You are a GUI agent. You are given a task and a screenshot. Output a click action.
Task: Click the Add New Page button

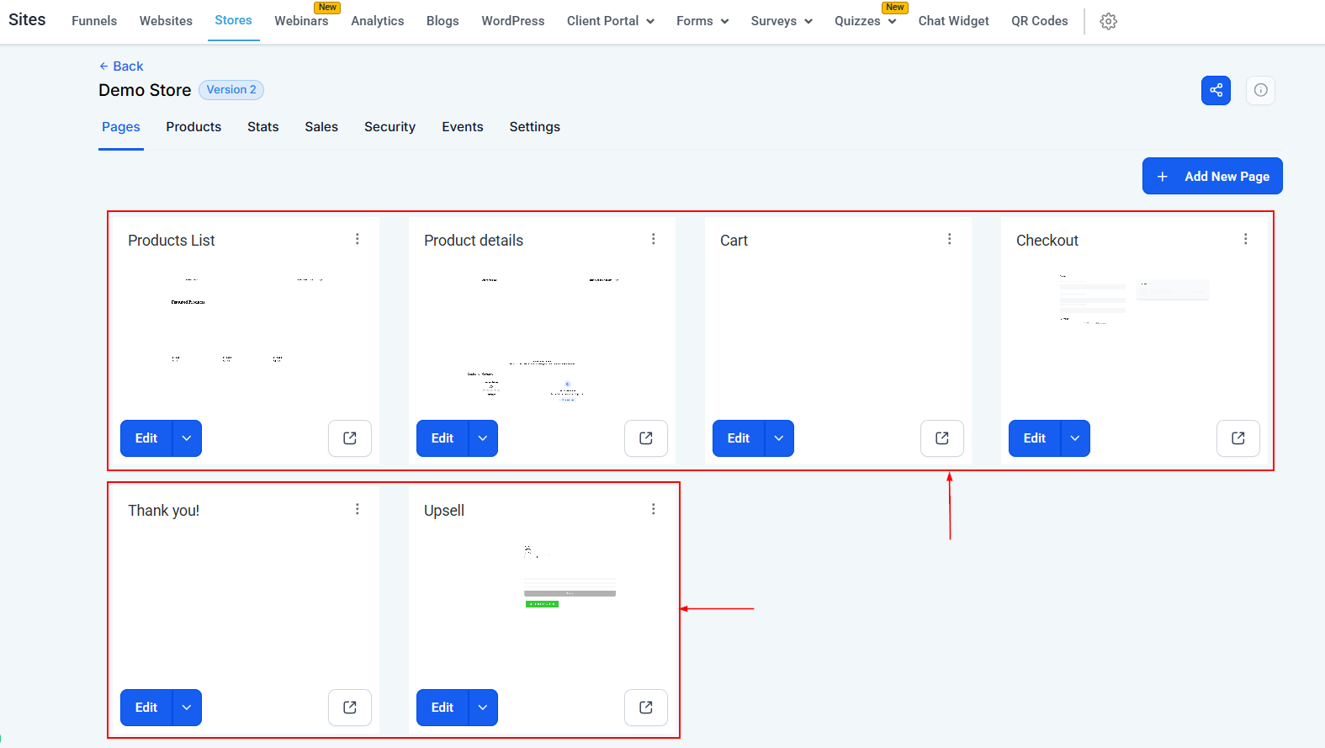(x=1212, y=176)
